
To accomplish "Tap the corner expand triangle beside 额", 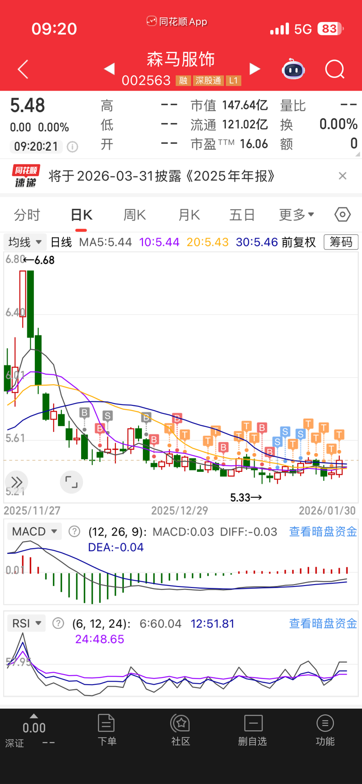I will (x=357, y=154).
